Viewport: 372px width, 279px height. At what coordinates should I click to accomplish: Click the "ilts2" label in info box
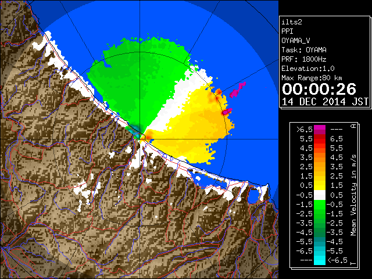pos(292,22)
